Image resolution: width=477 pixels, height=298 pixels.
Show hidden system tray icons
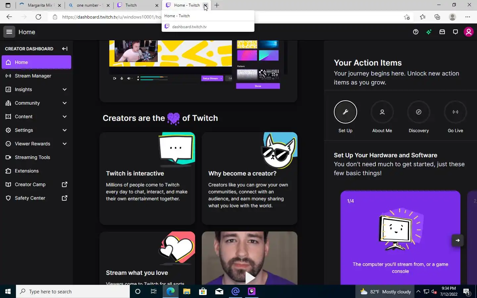pos(418,291)
